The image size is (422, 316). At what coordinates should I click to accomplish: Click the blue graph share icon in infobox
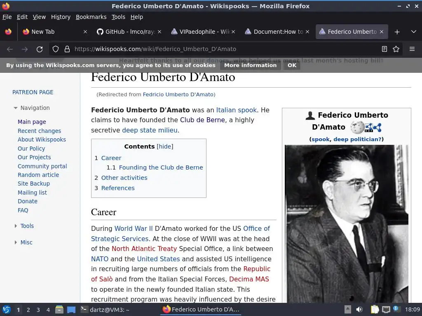(x=377, y=128)
